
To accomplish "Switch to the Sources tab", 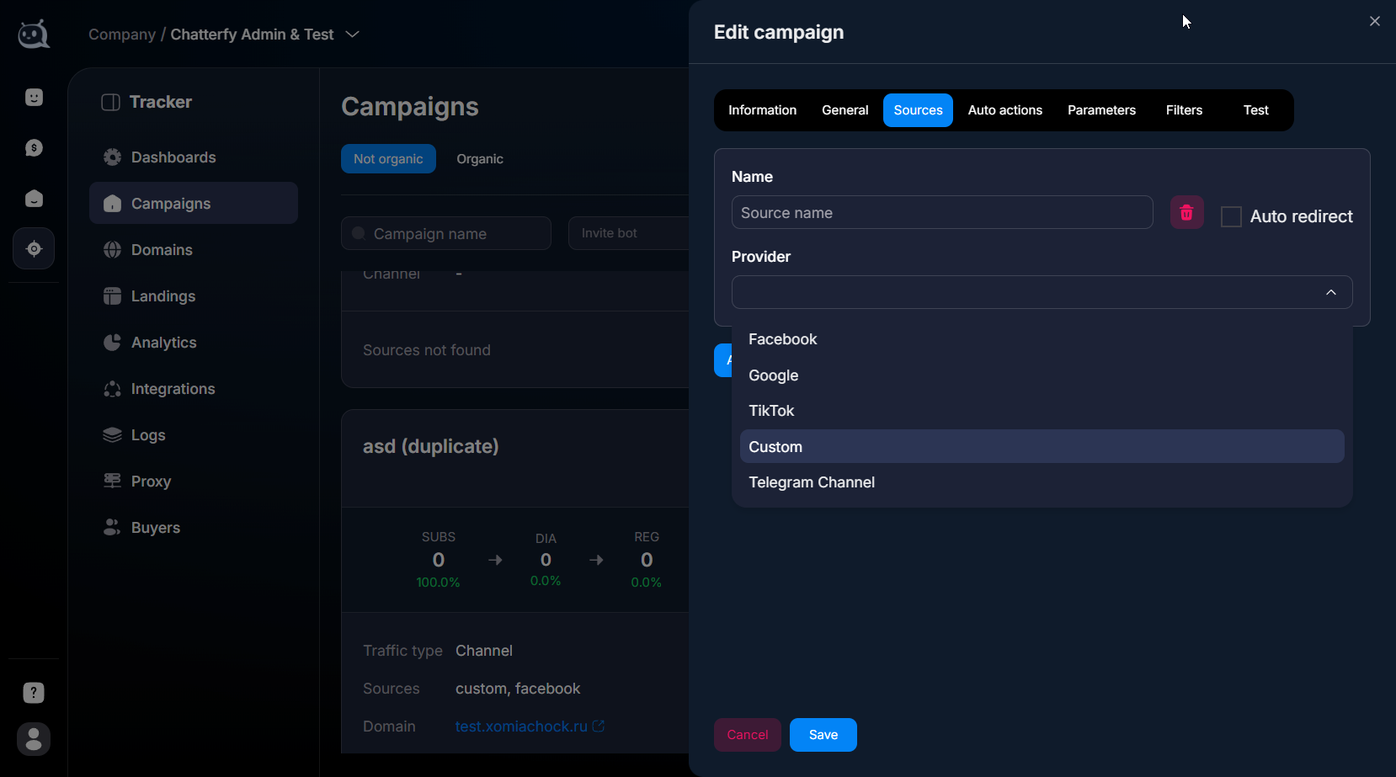I will 918,110.
